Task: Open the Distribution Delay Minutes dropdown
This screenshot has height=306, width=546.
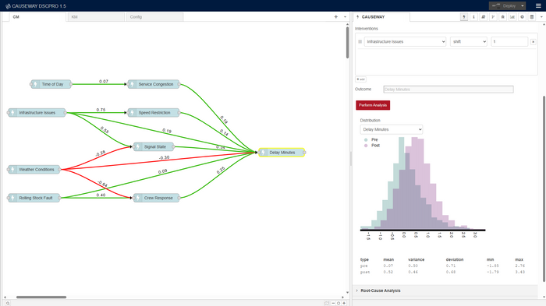Action: [x=392, y=129]
